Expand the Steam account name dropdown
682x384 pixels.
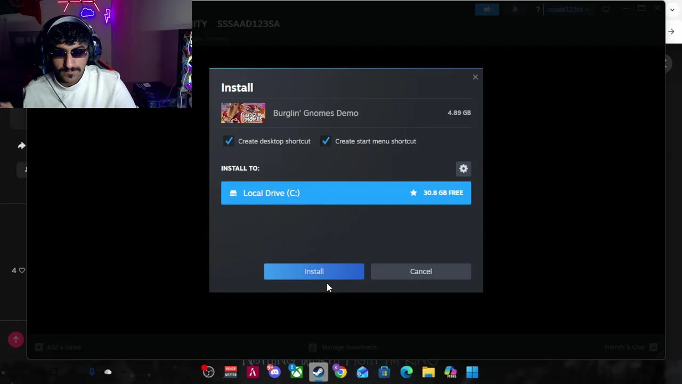568,10
